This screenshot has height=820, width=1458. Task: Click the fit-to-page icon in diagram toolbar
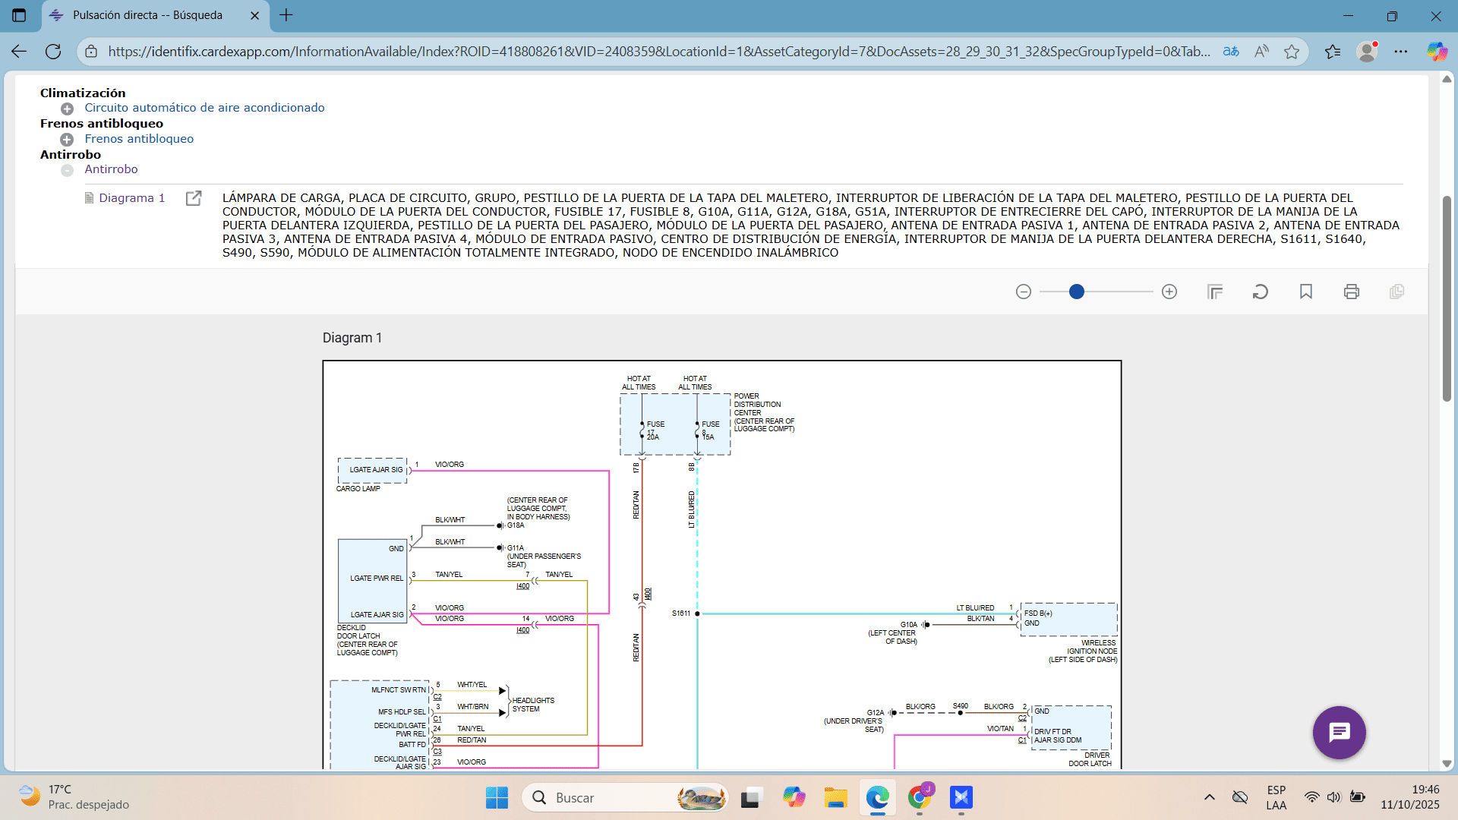click(x=1215, y=291)
